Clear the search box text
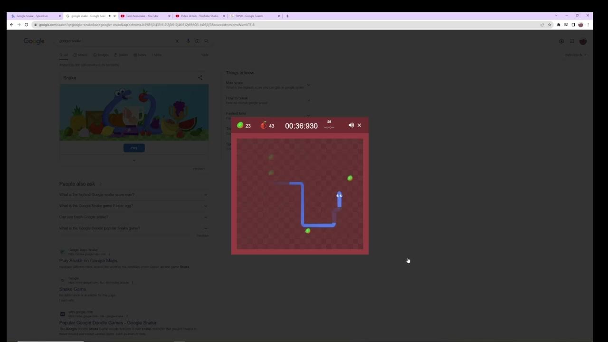Viewport: 608px width, 342px height. click(x=177, y=41)
